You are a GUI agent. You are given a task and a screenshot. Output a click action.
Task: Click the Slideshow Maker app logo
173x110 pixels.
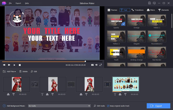[4, 3]
